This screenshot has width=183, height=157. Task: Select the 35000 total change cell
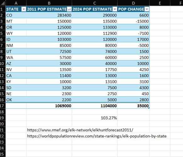pos(133,106)
